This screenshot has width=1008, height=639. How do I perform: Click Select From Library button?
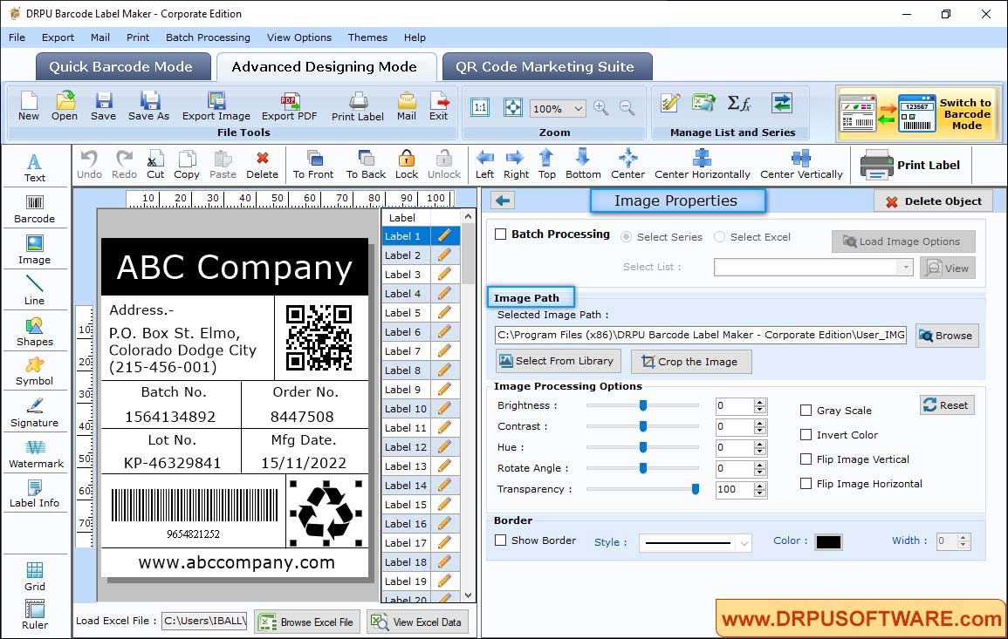click(558, 361)
